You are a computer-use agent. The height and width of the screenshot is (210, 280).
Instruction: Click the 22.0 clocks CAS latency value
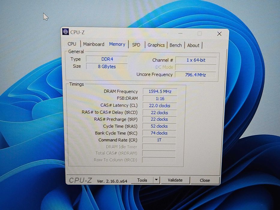[x=160, y=106]
